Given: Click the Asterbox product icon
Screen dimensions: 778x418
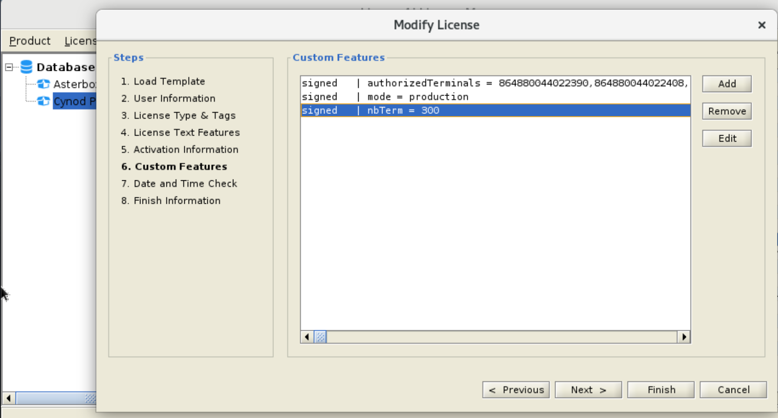Looking at the screenshot, I should [43, 84].
